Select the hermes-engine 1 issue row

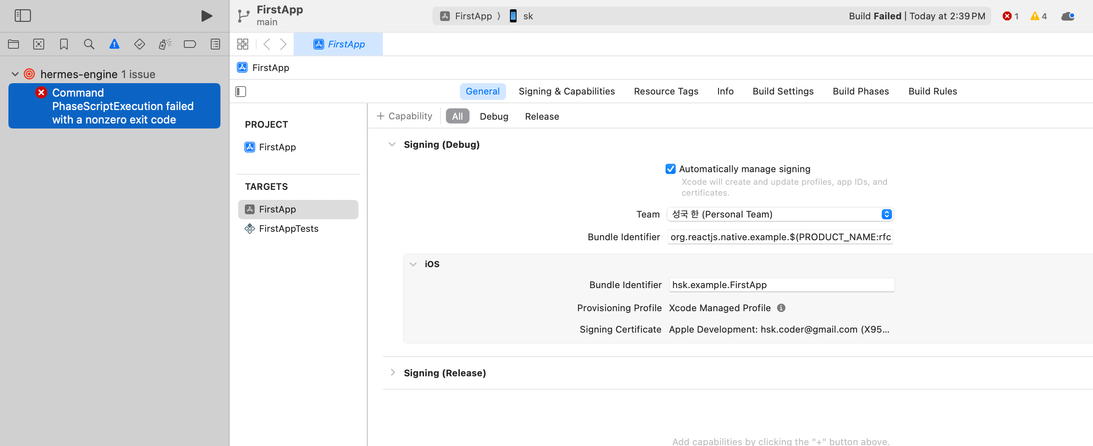point(114,74)
